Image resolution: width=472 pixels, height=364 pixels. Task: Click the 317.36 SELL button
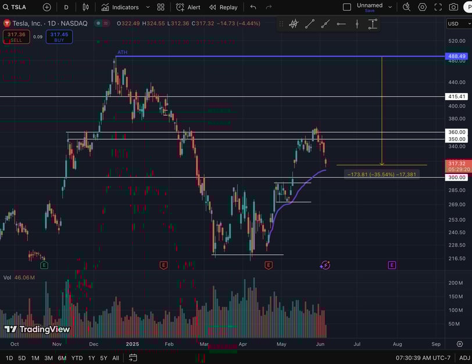(16, 37)
